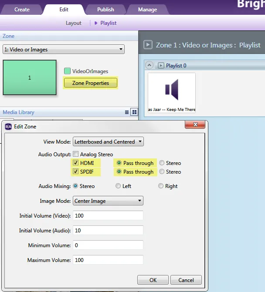The height and width of the screenshot is (292, 265).
Task: Set Audio Mixing to Right
Action: (161, 186)
